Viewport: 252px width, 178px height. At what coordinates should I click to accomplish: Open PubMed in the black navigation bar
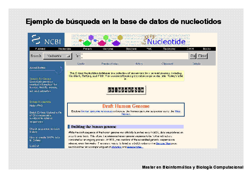[40, 49]
